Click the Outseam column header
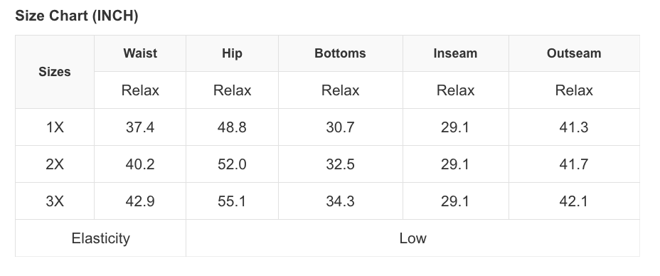660x276 pixels. pyautogui.click(x=574, y=53)
